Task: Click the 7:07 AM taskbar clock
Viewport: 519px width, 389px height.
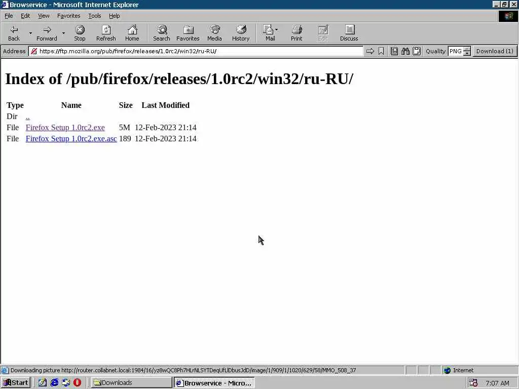Action: [497, 383]
